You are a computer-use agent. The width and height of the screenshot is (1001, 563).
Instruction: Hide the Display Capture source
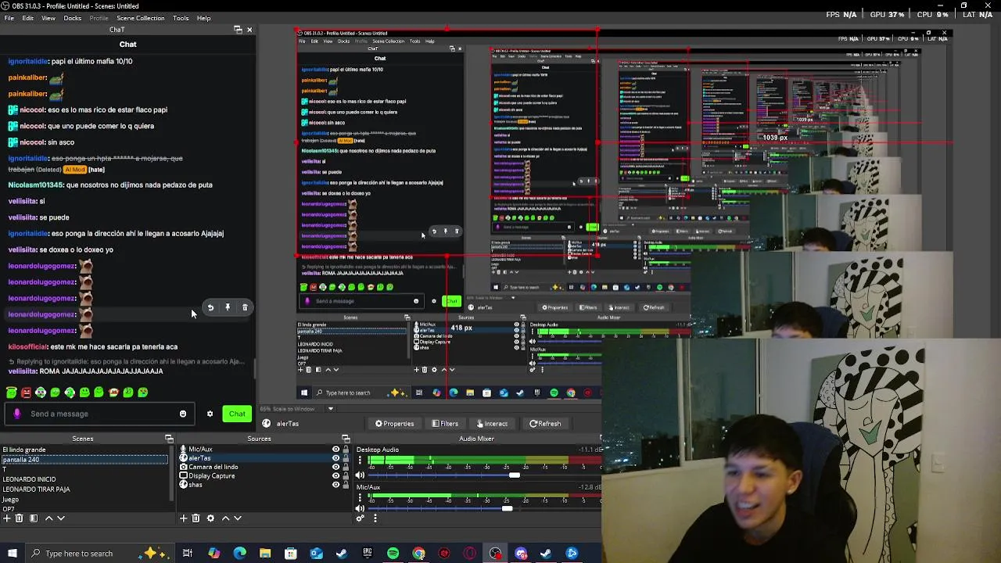(336, 475)
